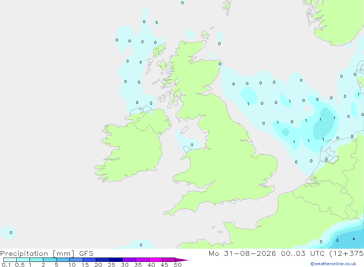Click the '15' legend scale label
The image size is (364, 267).
tap(85, 265)
